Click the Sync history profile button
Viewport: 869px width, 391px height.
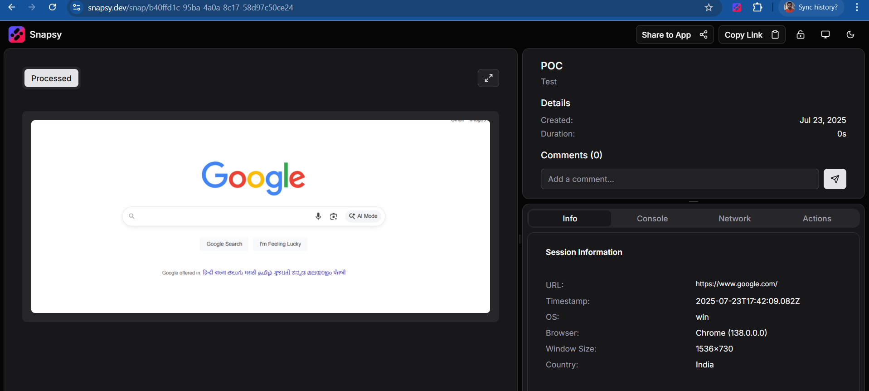pos(811,7)
